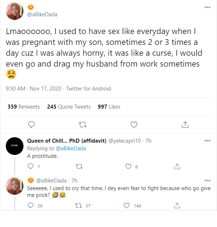Share Queen of Chill's reply
Viewport: 217px width, 227px height.
[177, 167]
